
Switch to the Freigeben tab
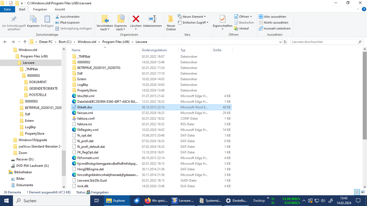(x=40, y=9)
